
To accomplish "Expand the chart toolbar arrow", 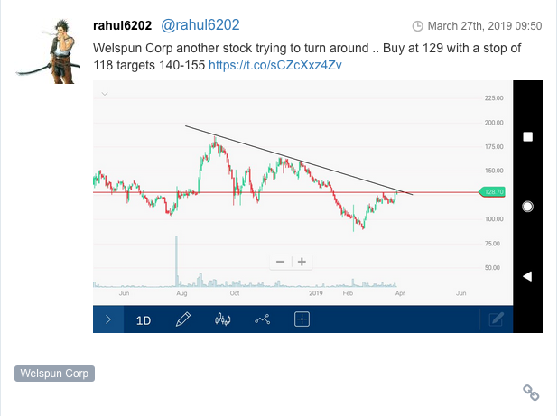I will 108,319.
